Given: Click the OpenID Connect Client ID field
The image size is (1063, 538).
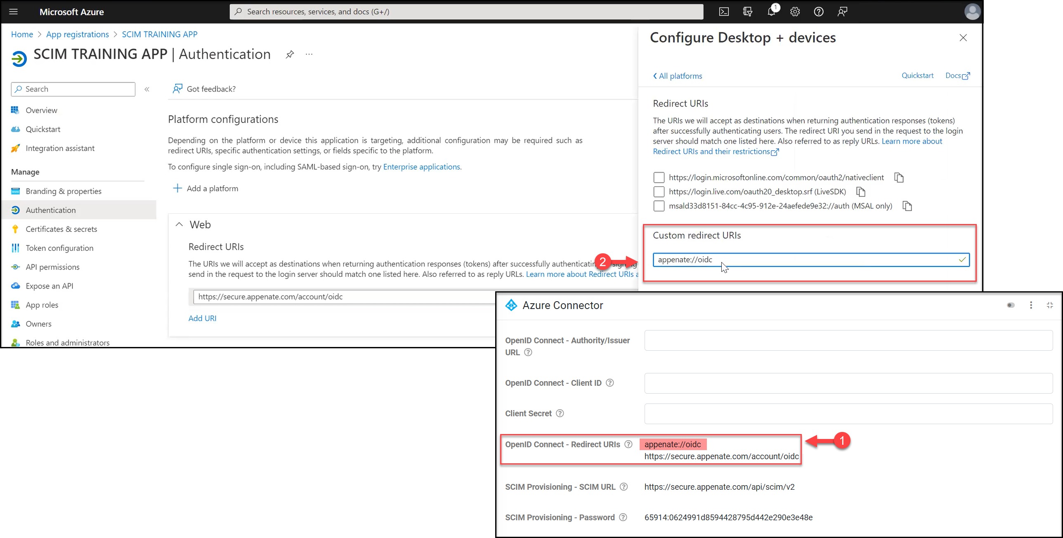Looking at the screenshot, I should (848, 383).
